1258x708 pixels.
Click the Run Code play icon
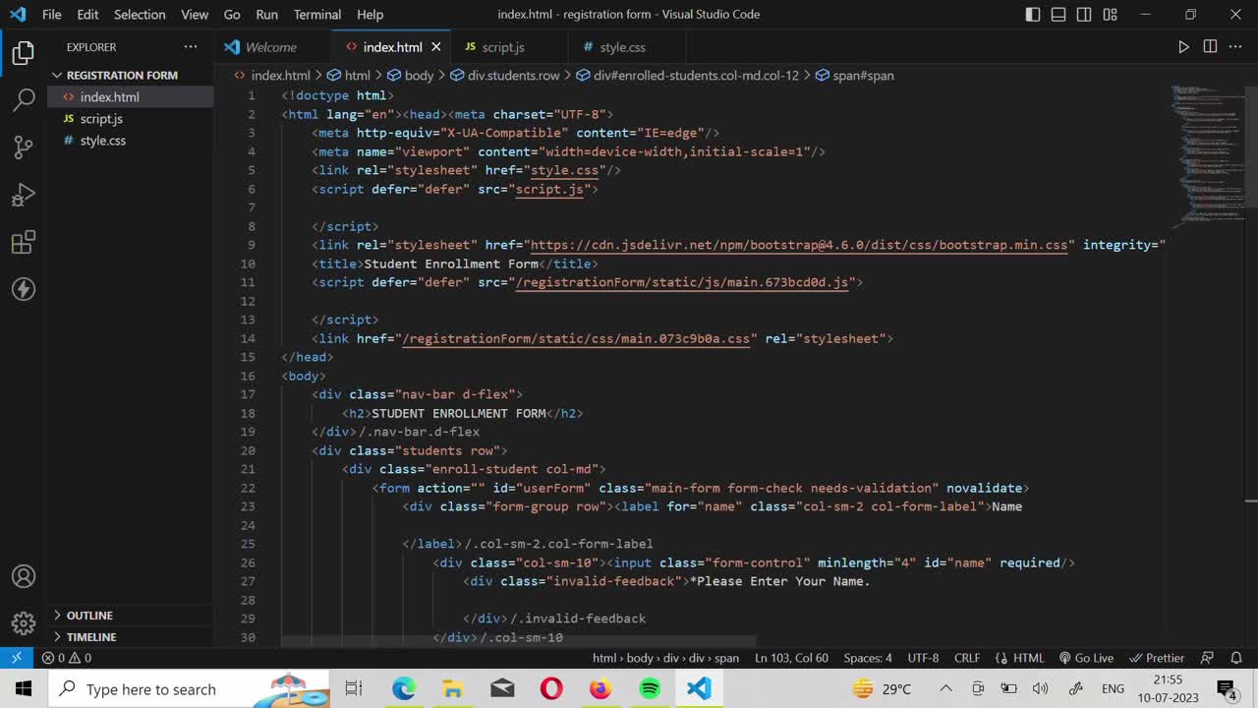click(x=1183, y=47)
